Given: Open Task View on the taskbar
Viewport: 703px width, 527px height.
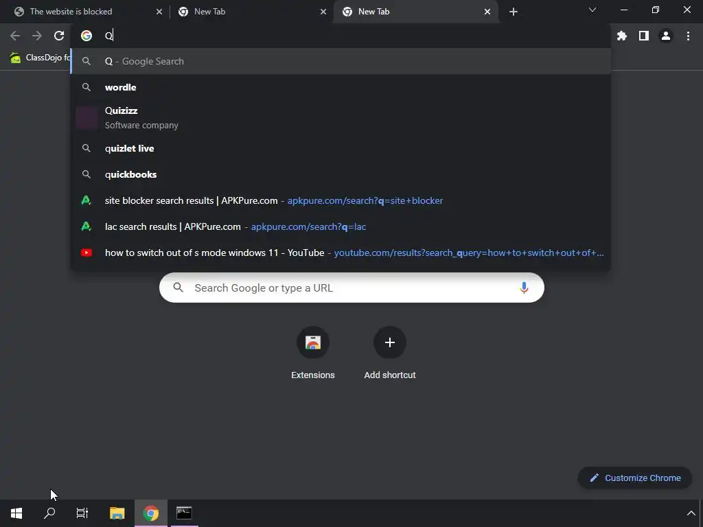Looking at the screenshot, I should pyautogui.click(x=82, y=513).
